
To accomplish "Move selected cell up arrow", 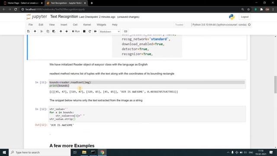I will 61,31.
